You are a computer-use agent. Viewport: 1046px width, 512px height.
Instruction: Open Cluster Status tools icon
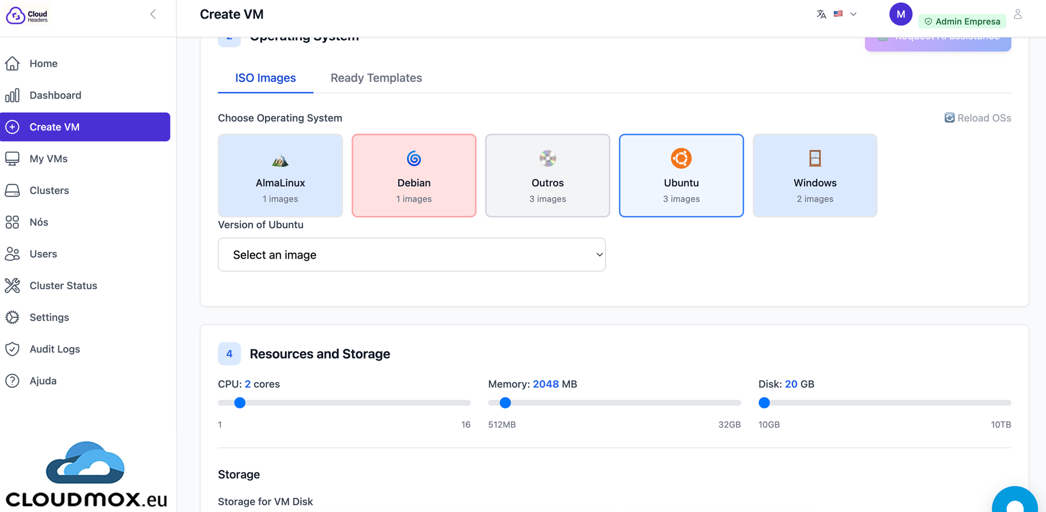[13, 285]
